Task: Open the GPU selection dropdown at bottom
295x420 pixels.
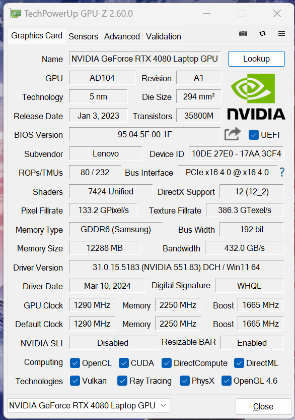Action: pos(89,405)
